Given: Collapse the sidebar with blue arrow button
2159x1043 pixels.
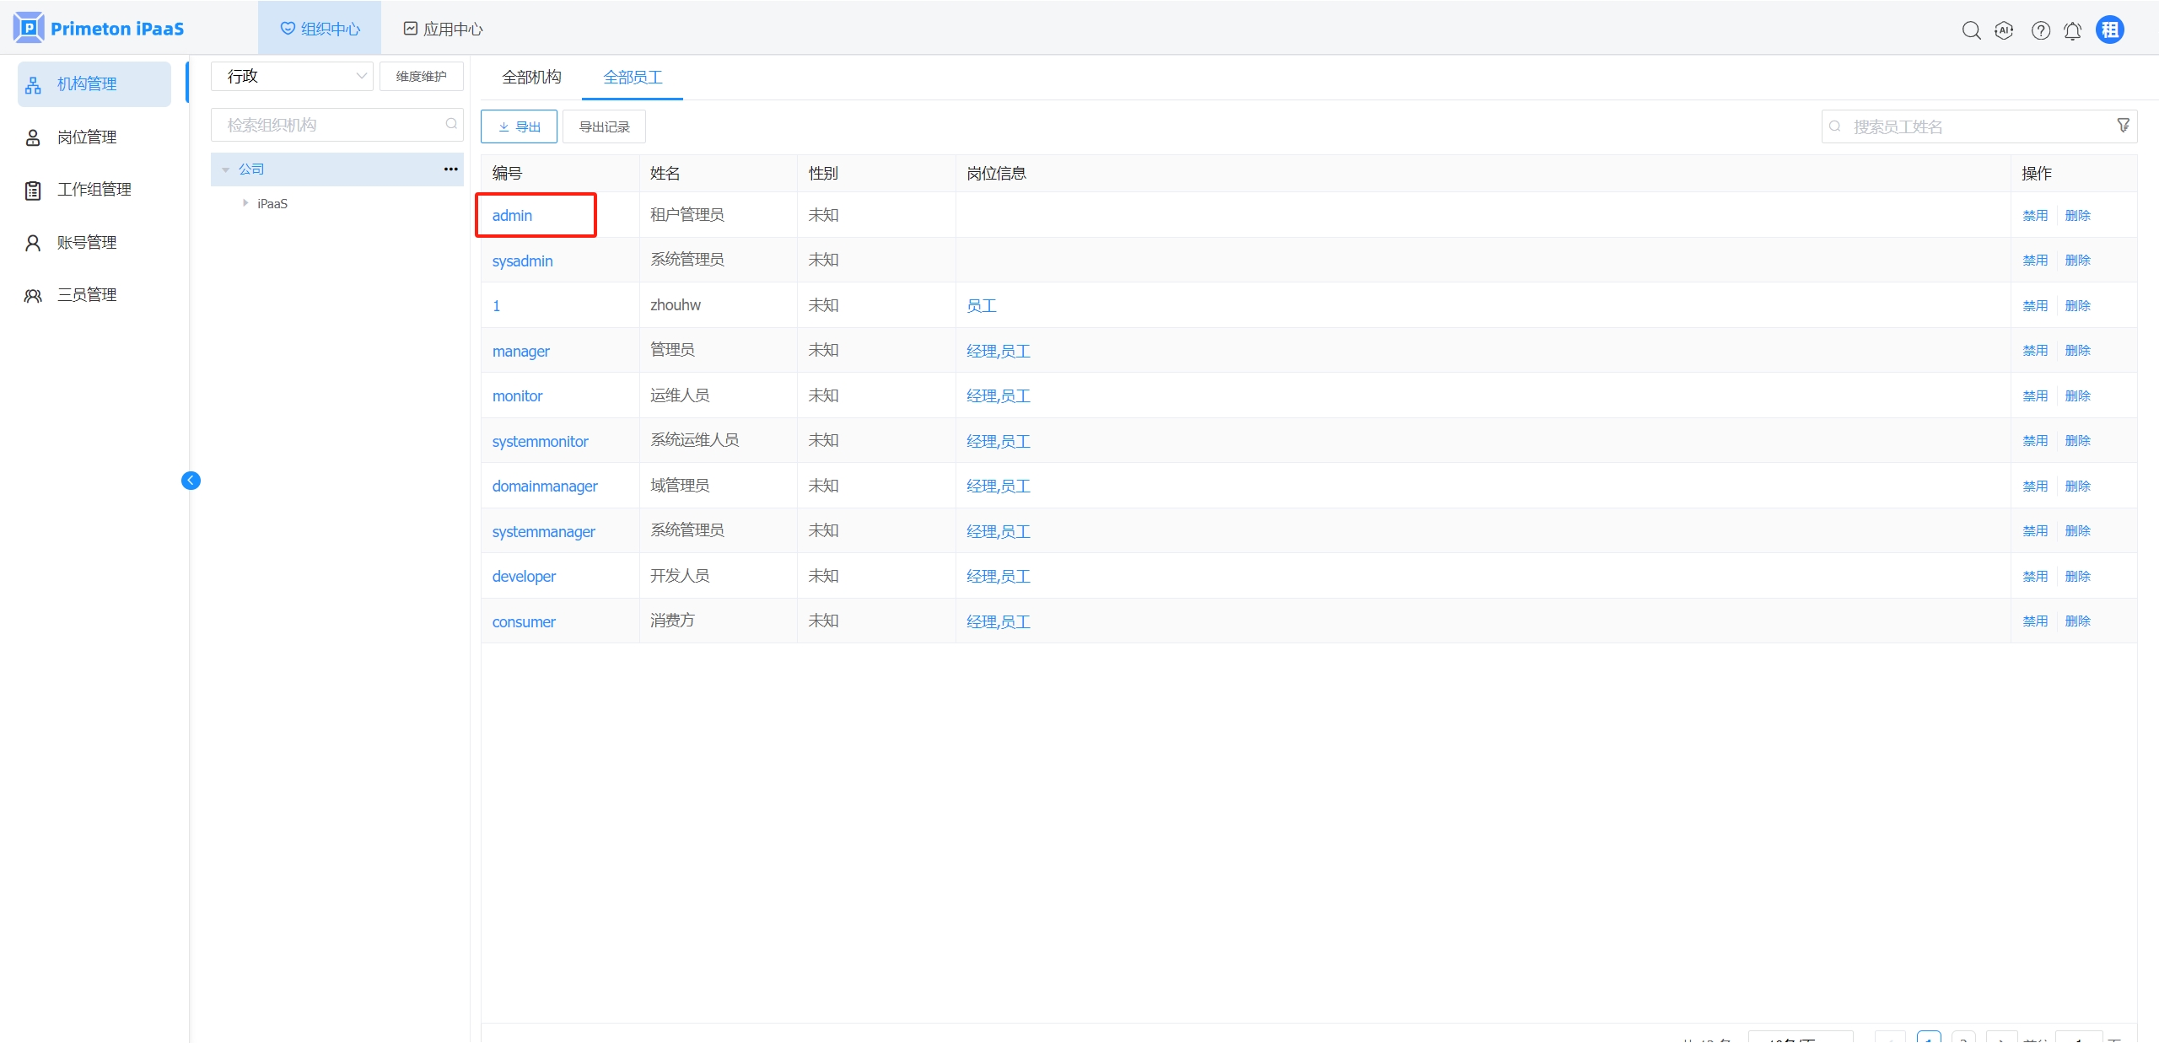Looking at the screenshot, I should coord(191,481).
